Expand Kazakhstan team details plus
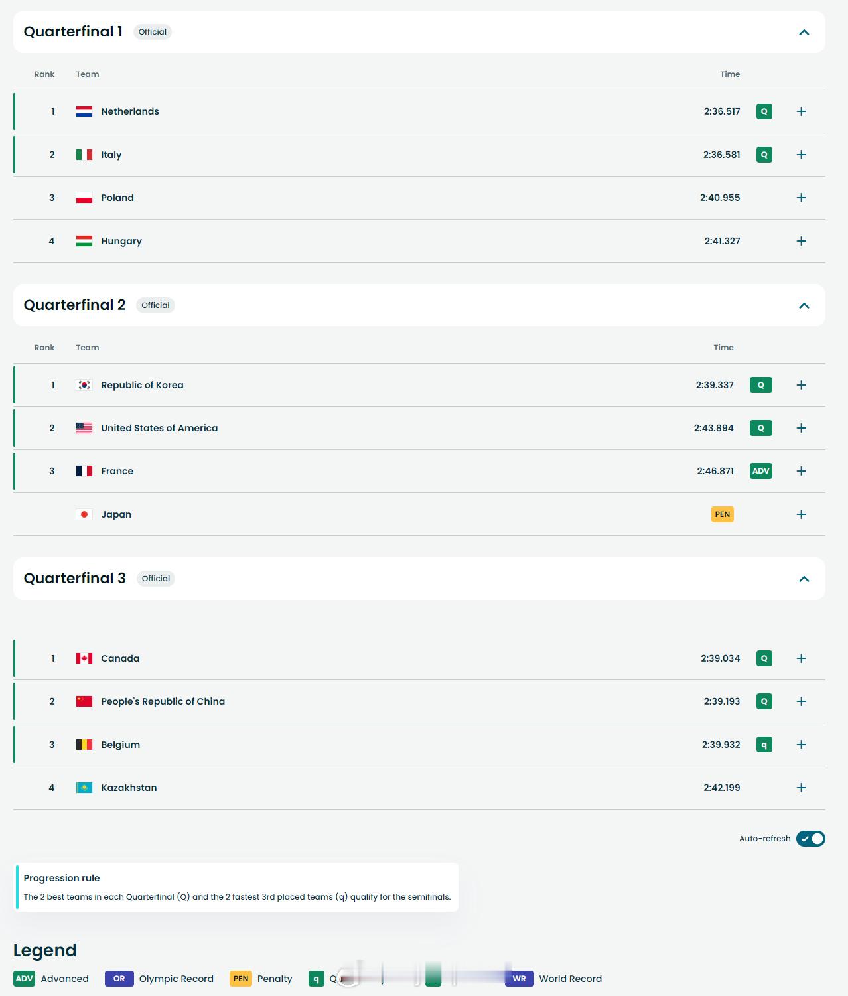848x996 pixels. tap(801, 788)
